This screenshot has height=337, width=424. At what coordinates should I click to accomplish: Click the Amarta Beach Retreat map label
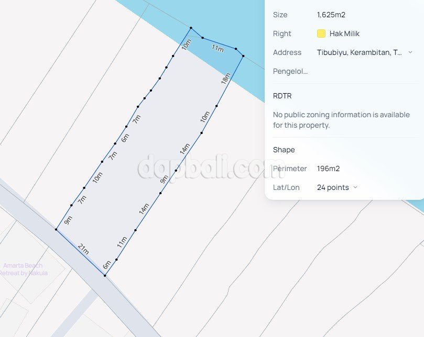click(24, 269)
